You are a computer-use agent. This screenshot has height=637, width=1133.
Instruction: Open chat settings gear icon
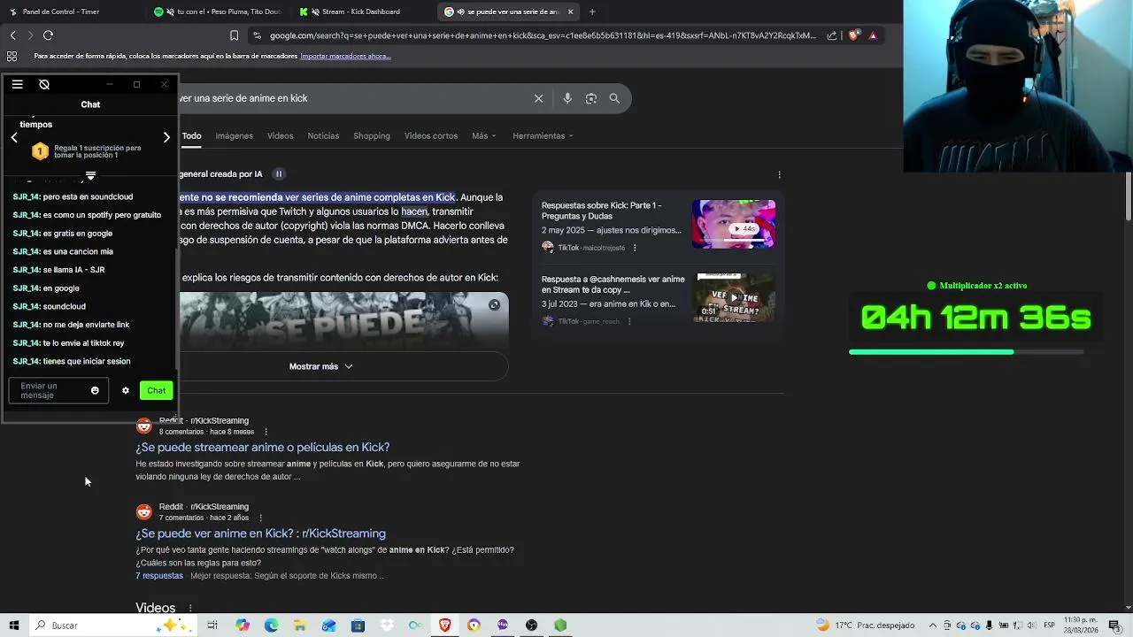pyautogui.click(x=126, y=391)
